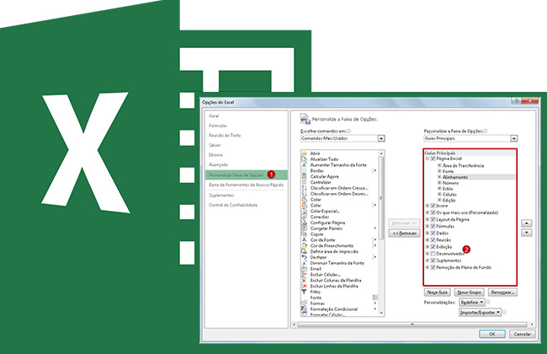
Task: Pick the Cor da Fonte icon
Action: pos(304,239)
